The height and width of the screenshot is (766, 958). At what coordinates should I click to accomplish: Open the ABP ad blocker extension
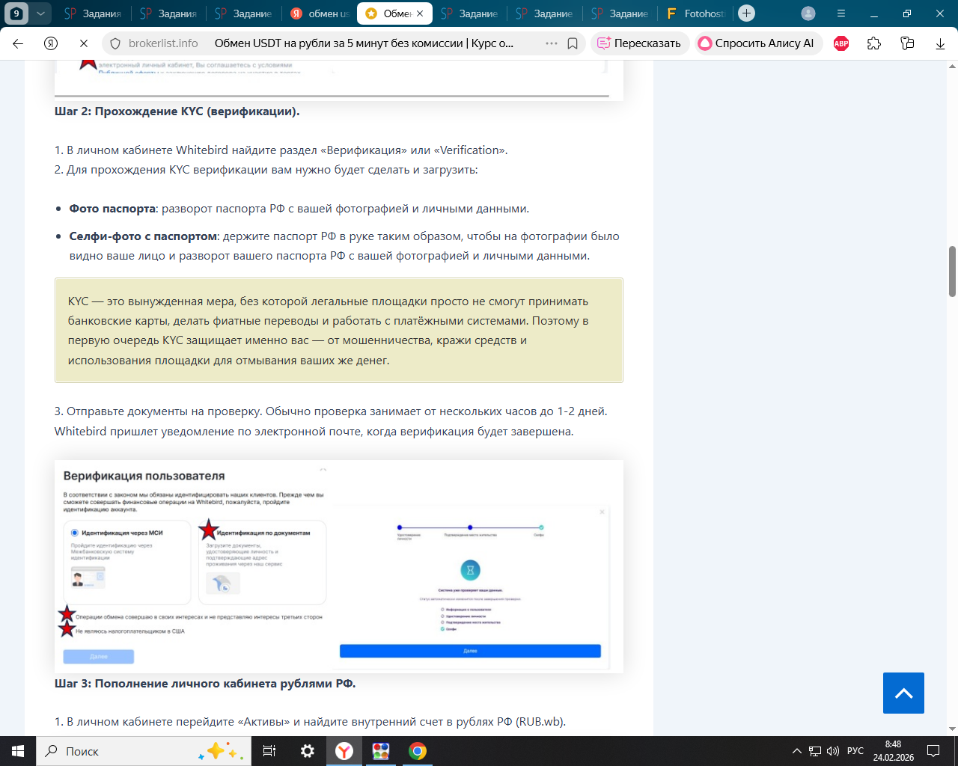coord(841,43)
